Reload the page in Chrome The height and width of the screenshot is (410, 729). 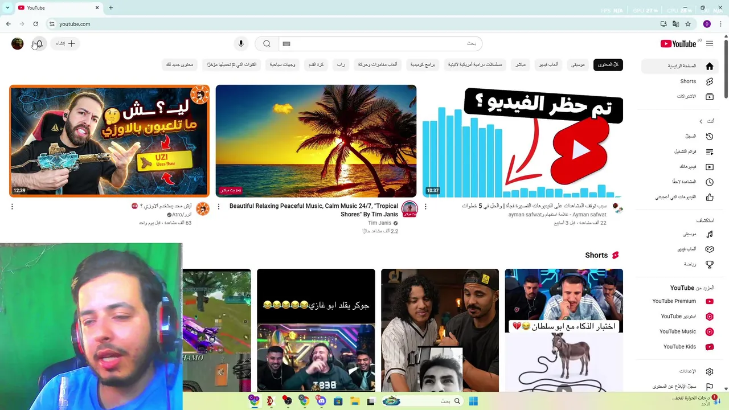35,24
